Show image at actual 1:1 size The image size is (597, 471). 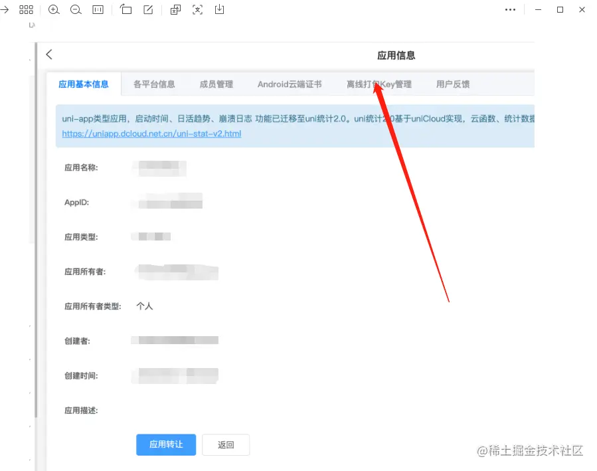98,9
